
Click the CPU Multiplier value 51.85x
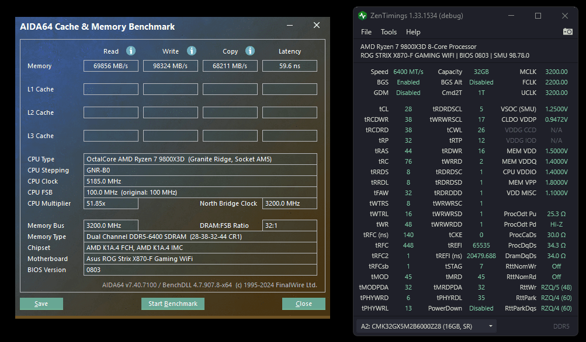coord(110,203)
